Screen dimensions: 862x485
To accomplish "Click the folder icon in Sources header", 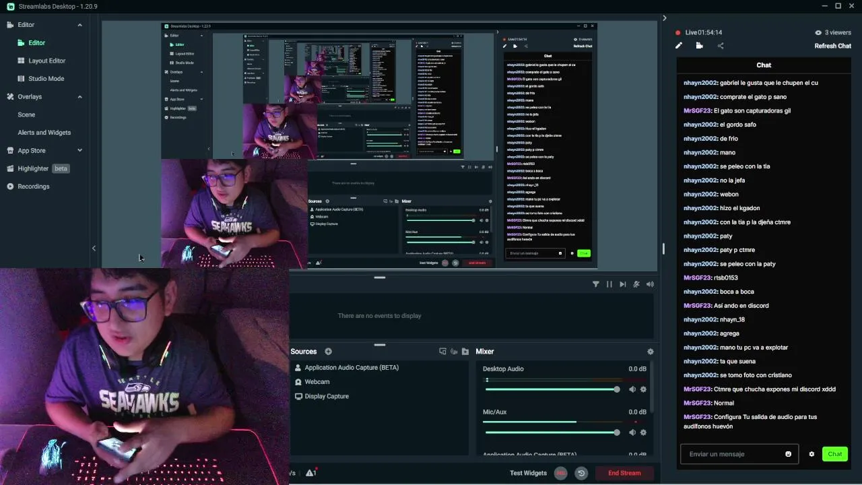I will pos(465,352).
